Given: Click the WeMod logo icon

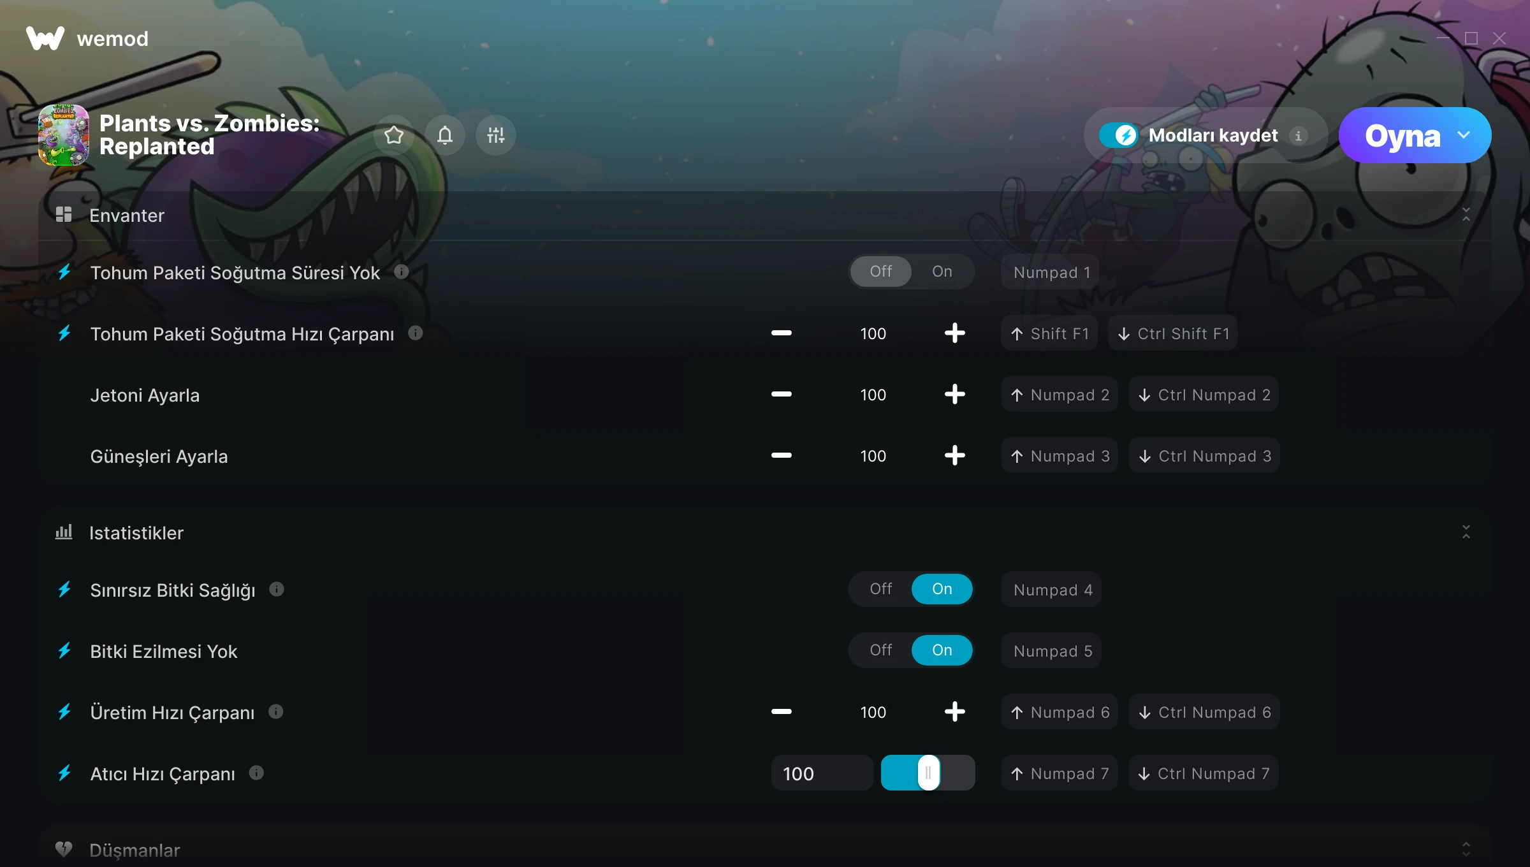Looking at the screenshot, I should (x=45, y=38).
